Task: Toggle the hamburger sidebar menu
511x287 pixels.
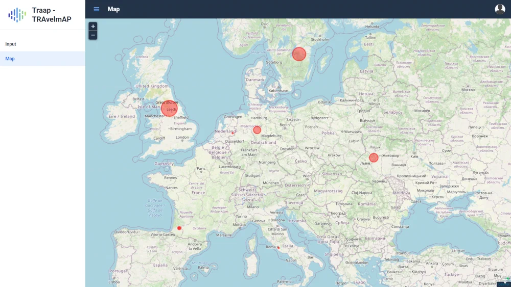Action: point(97,9)
